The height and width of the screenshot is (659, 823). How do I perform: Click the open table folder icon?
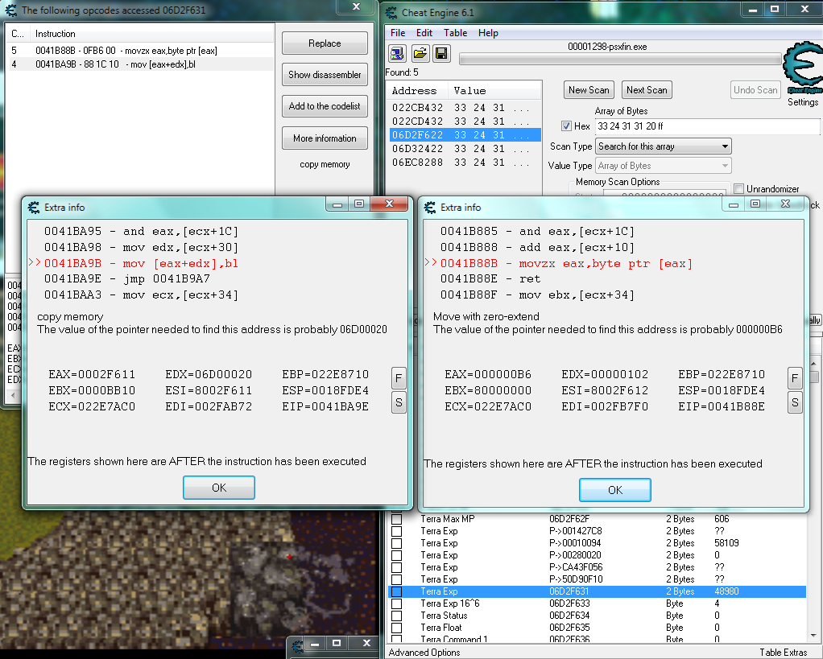click(x=419, y=53)
